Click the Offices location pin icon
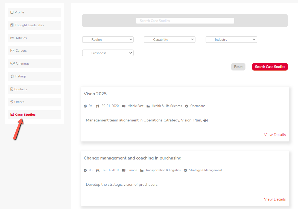This screenshot has height=209, width=298. [x=12, y=102]
